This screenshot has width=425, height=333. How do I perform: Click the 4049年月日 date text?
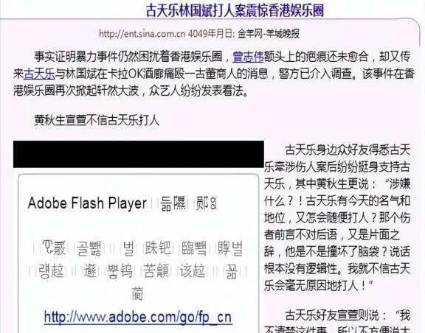(x=212, y=34)
